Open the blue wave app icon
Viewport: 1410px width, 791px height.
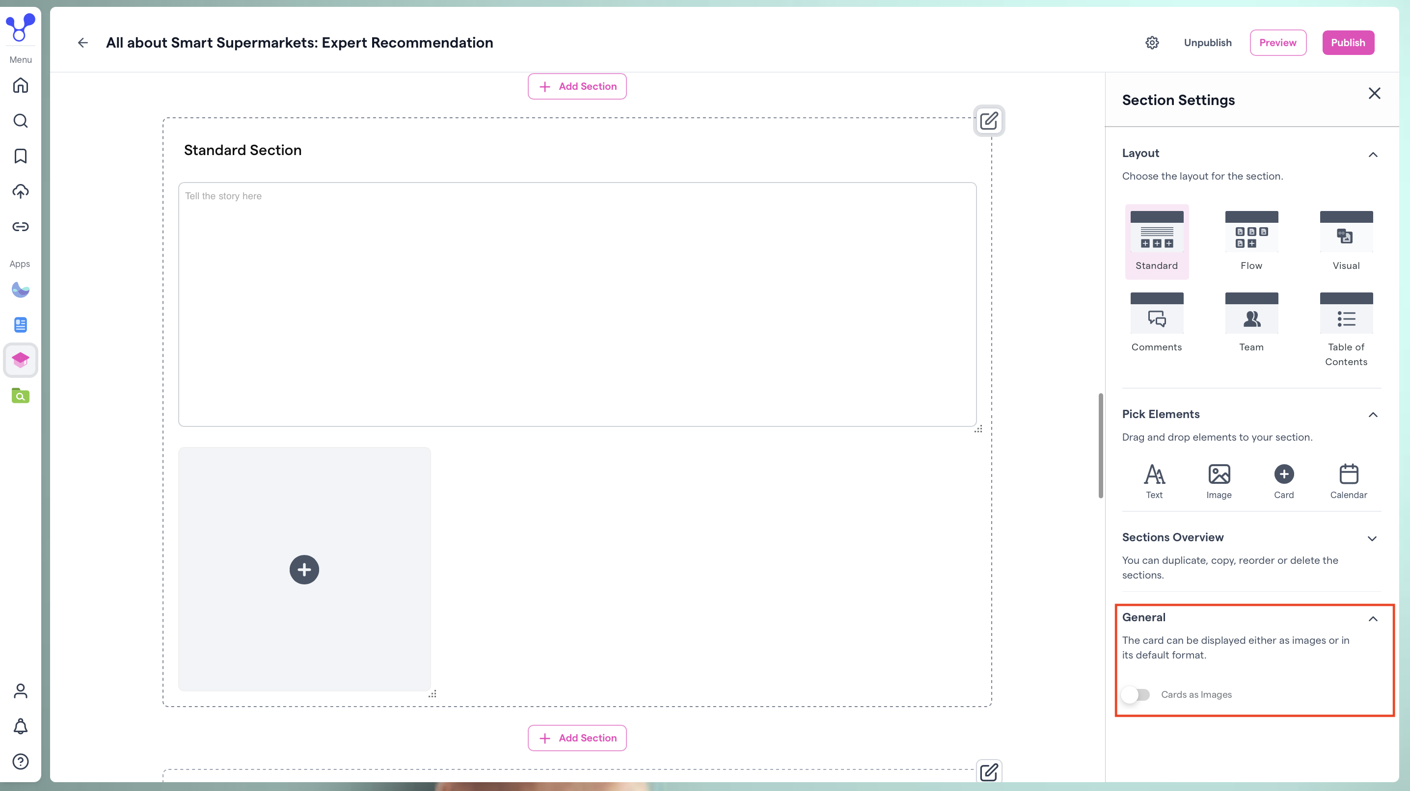20,290
